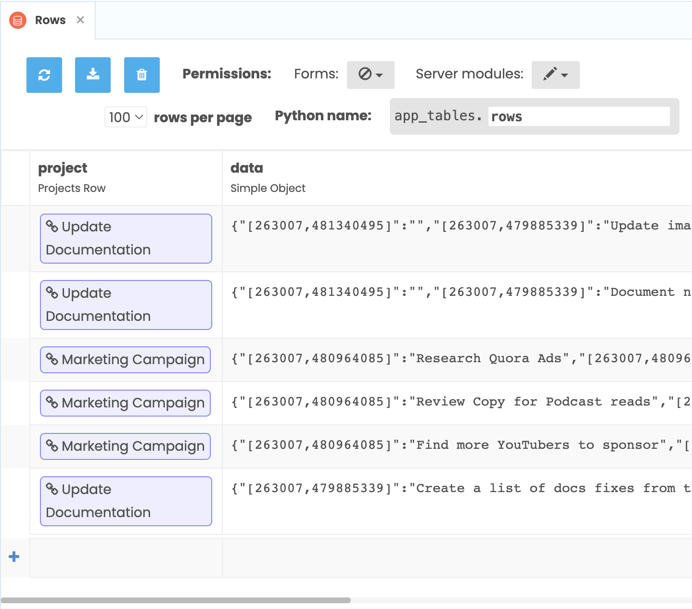Click inside the Python name input field
This screenshot has width=692, height=609.
point(577,116)
